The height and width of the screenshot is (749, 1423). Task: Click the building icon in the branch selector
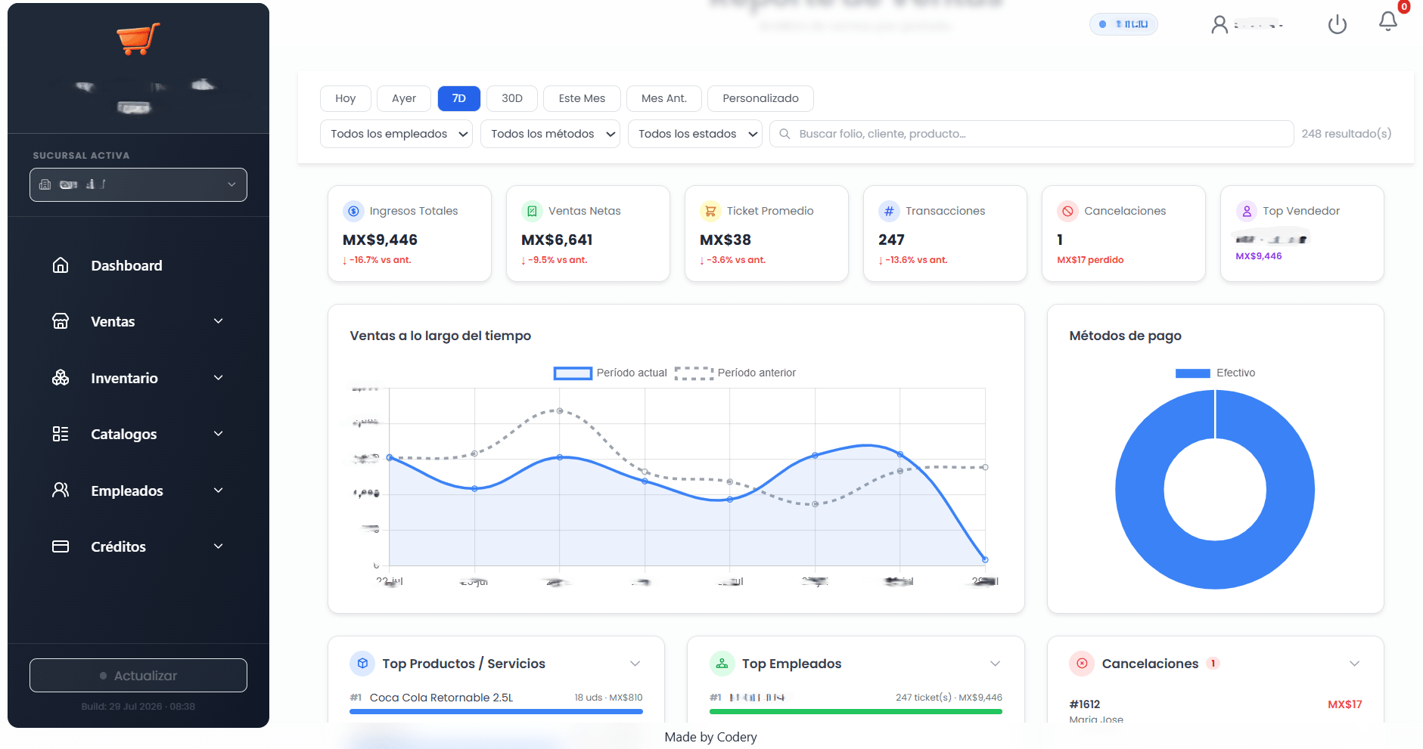(45, 184)
